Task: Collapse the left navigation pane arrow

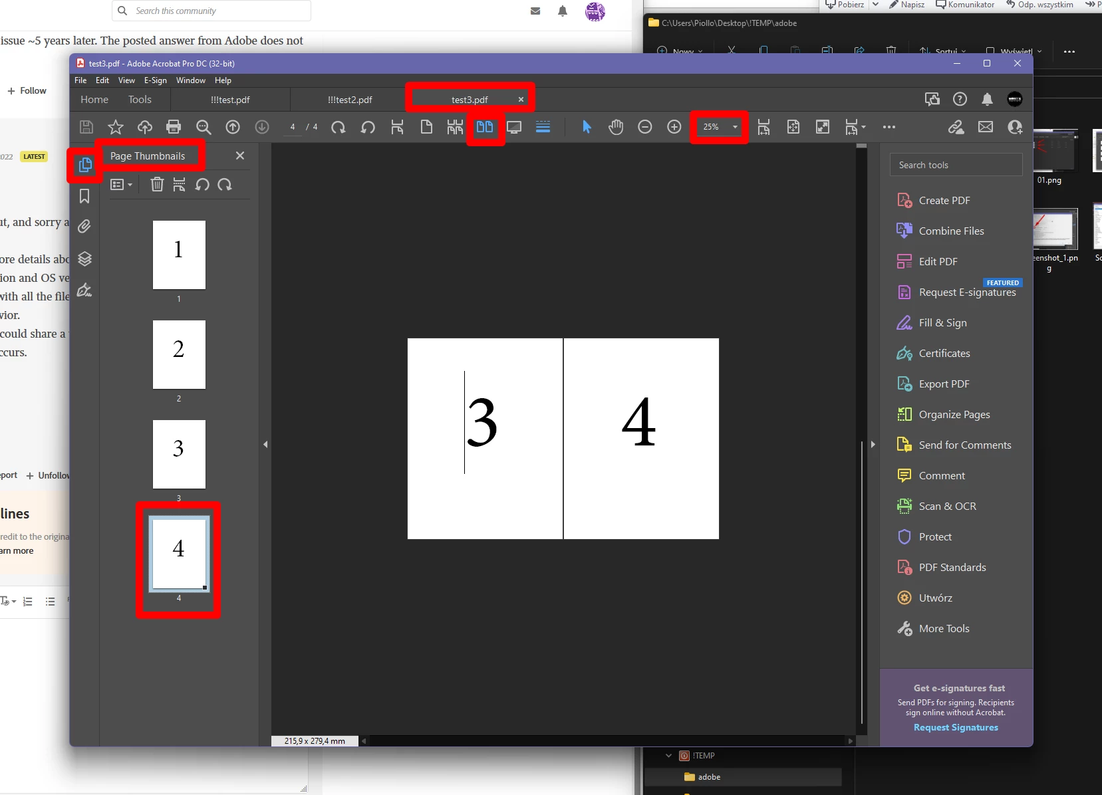Action: pos(265,444)
